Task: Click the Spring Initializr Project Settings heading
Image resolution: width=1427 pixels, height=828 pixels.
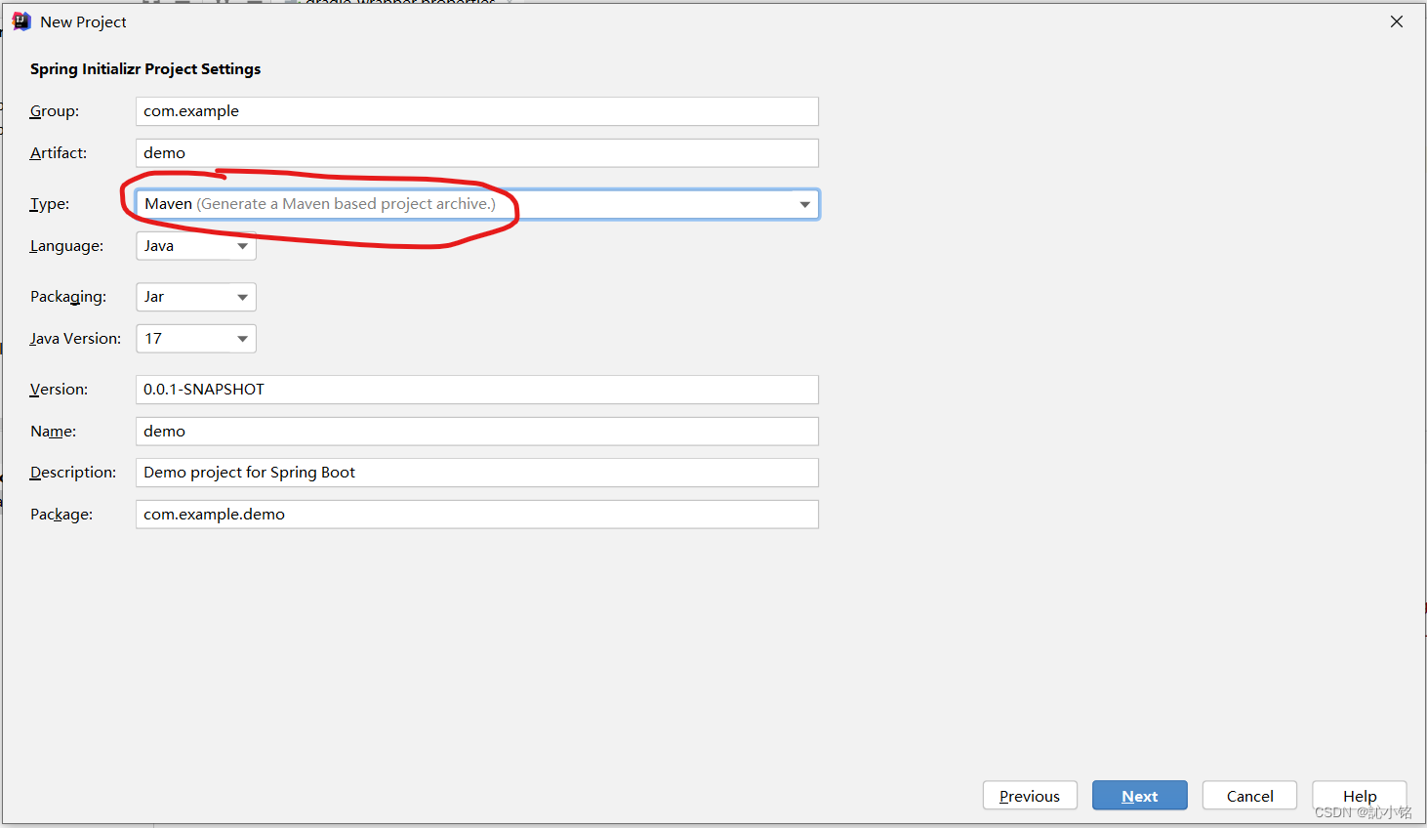Action: [145, 69]
